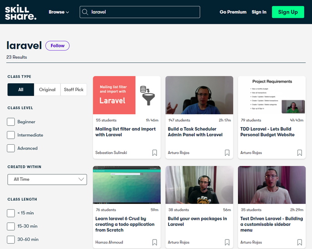Image resolution: width=312 pixels, height=249 pixels.
Task: Open Learn laravel 6 Crud todo title
Action: click(x=125, y=224)
